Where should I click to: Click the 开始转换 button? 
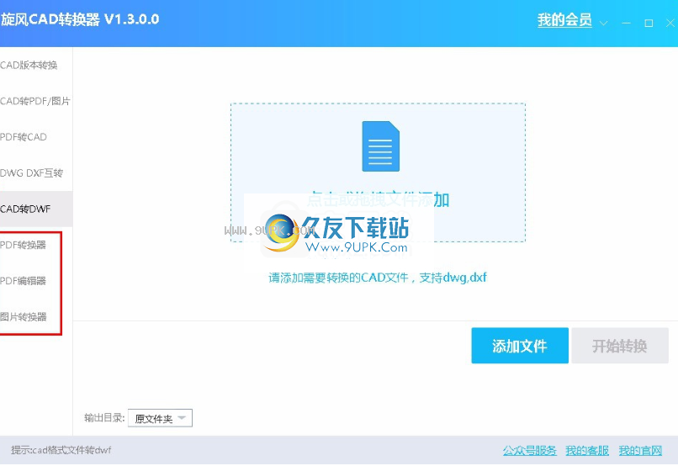click(x=620, y=346)
